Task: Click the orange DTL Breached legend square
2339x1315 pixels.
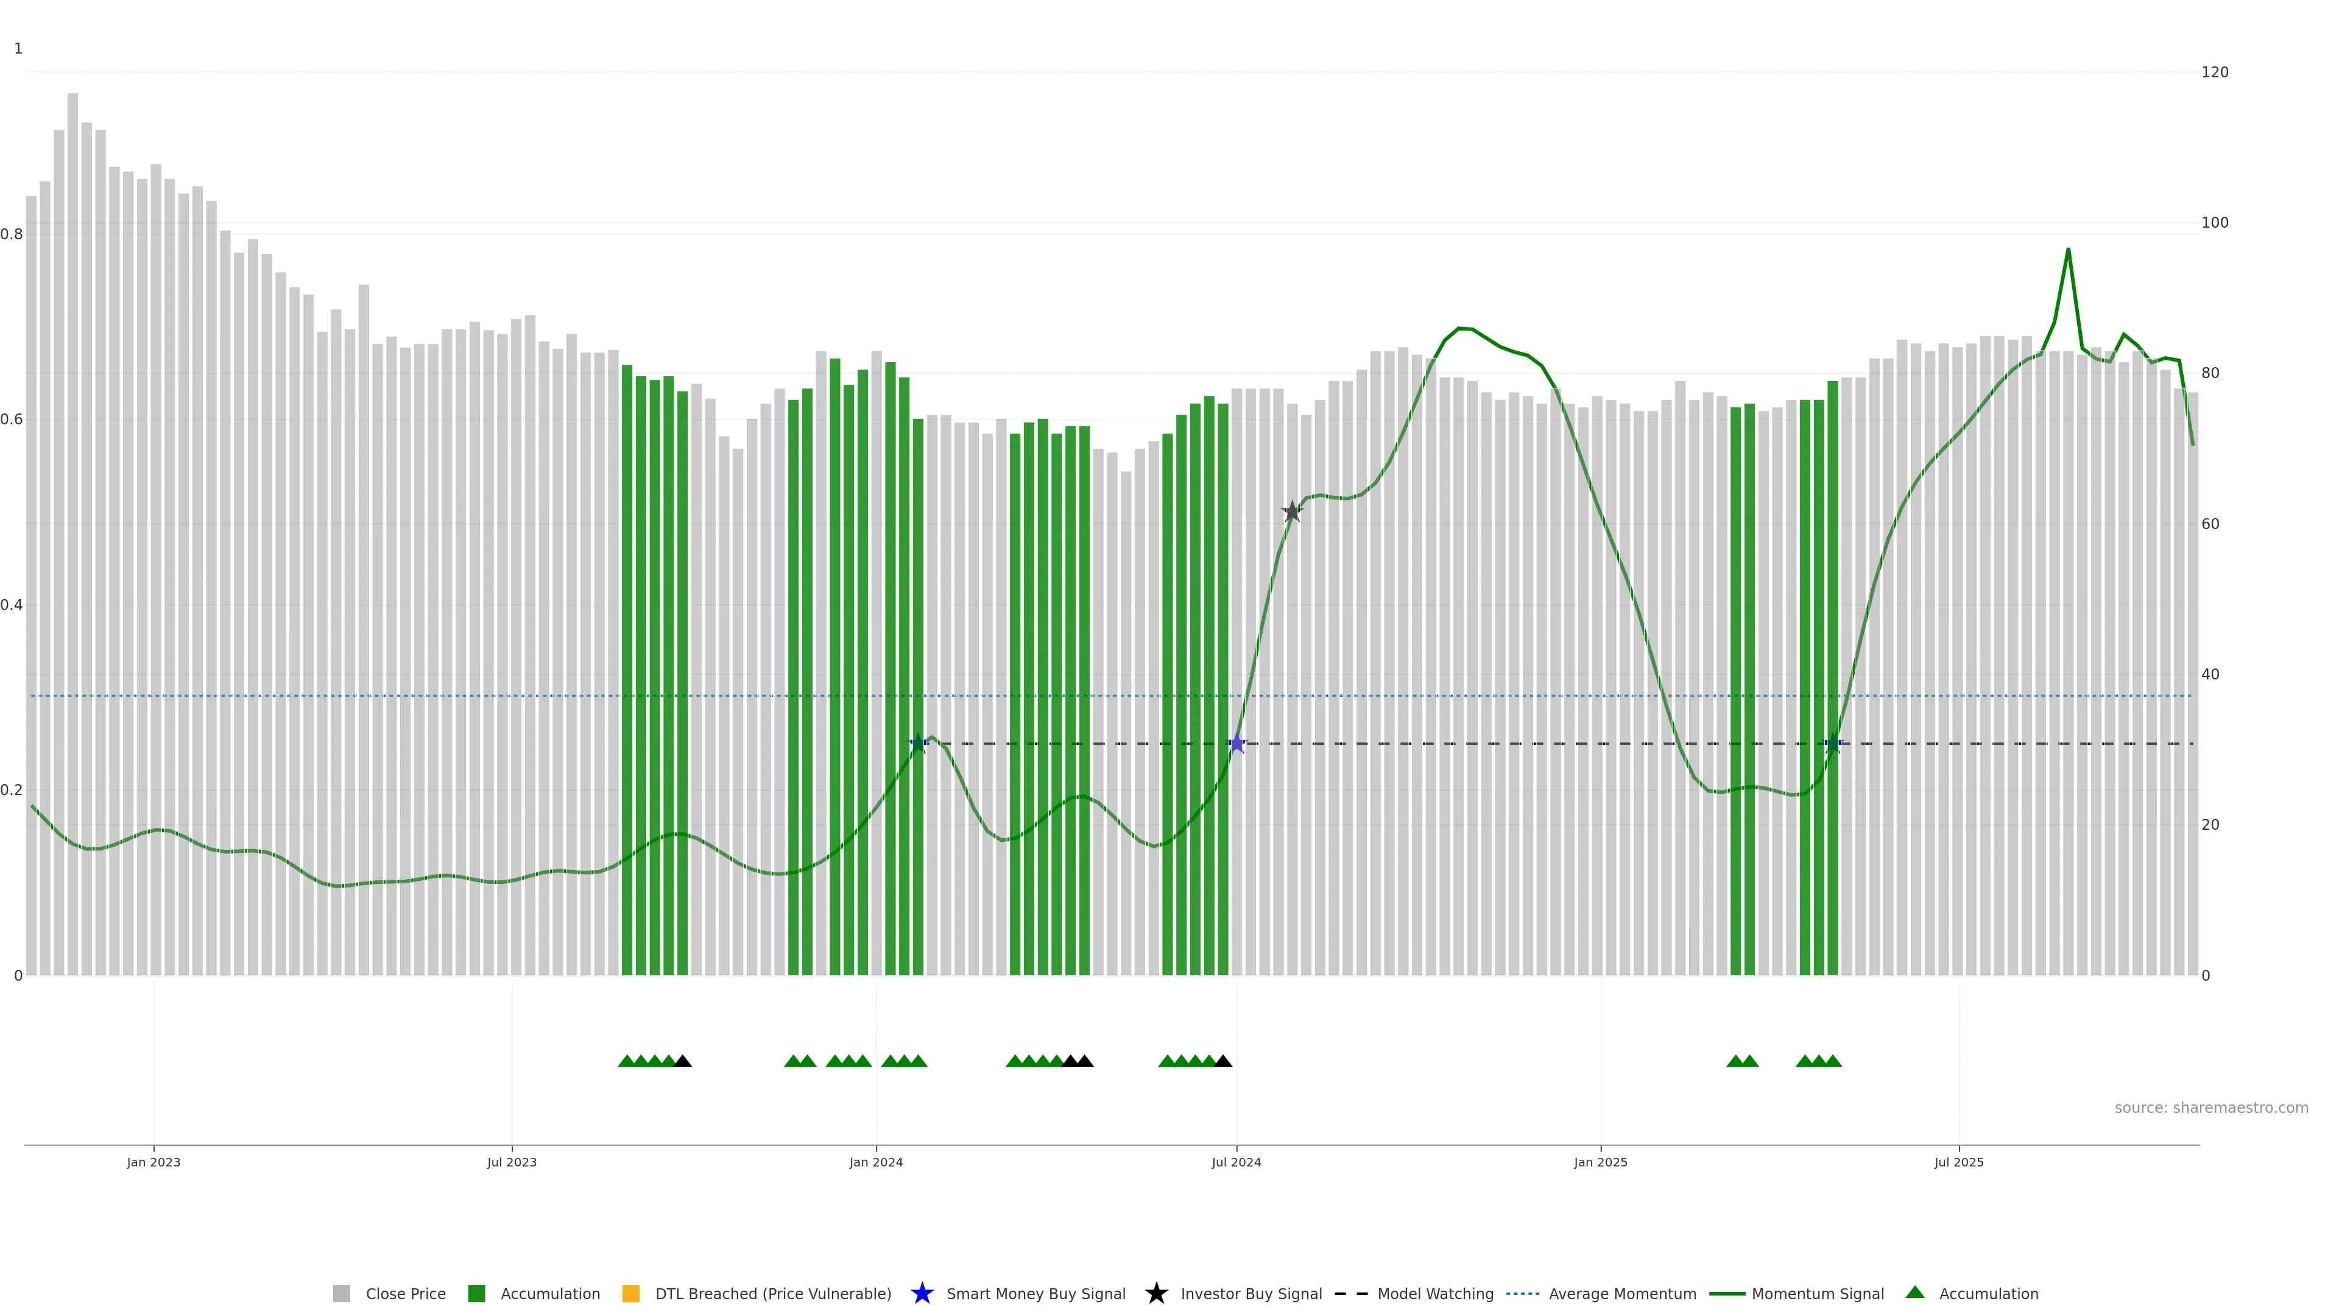Action: [631, 1293]
